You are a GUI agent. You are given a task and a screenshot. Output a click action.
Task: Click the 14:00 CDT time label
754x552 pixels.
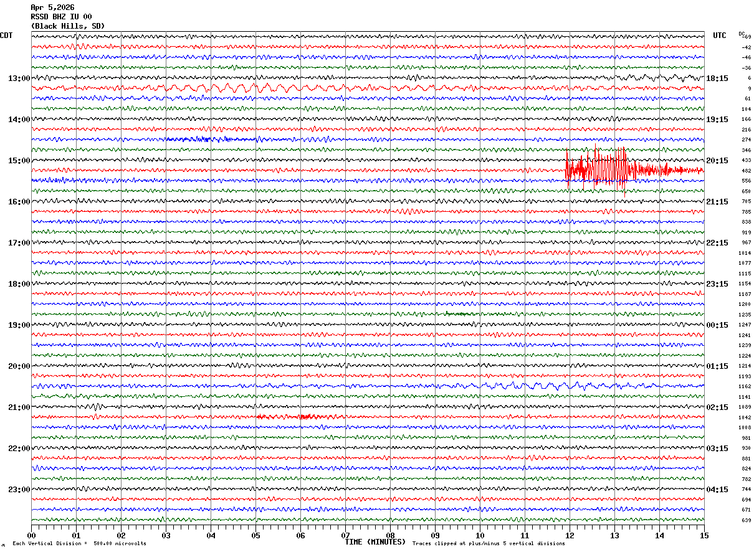(x=19, y=120)
